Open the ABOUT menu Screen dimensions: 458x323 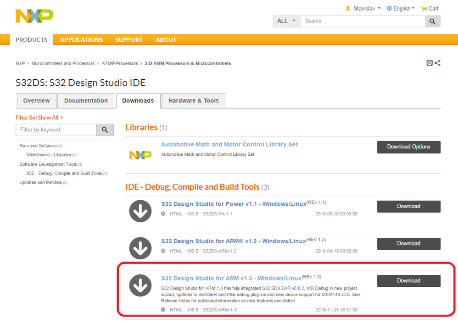click(x=166, y=40)
